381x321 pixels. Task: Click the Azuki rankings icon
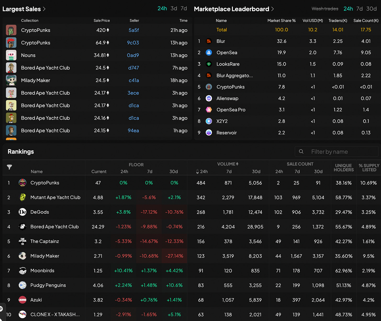(23, 300)
